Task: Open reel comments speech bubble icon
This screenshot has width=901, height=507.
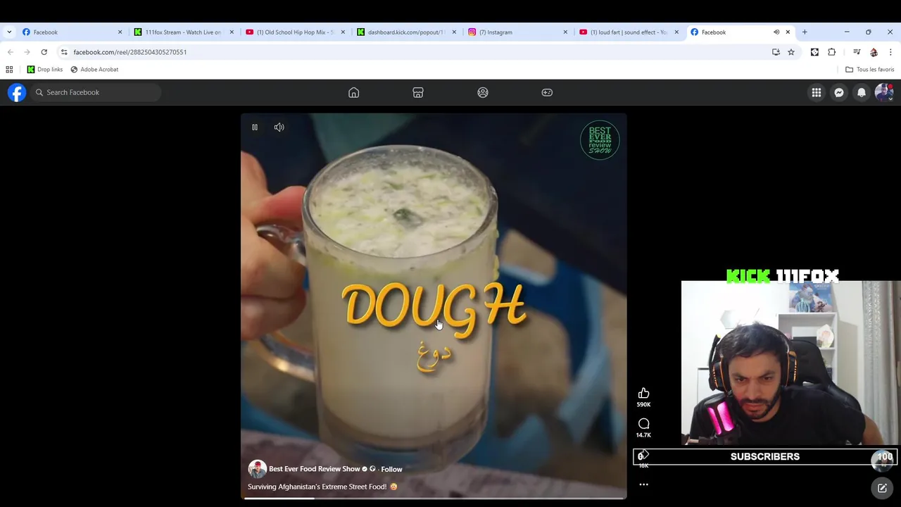Action: click(643, 424)
